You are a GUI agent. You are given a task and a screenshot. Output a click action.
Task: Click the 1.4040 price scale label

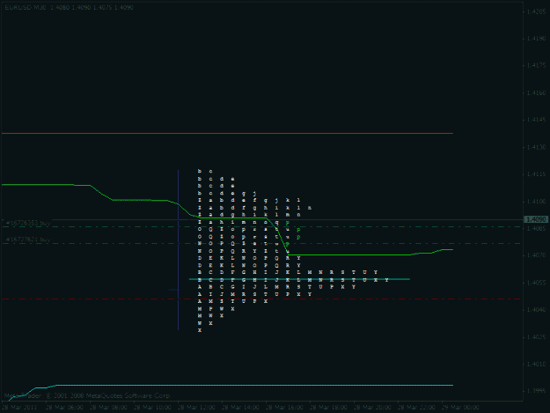click(x=536, y=310)
